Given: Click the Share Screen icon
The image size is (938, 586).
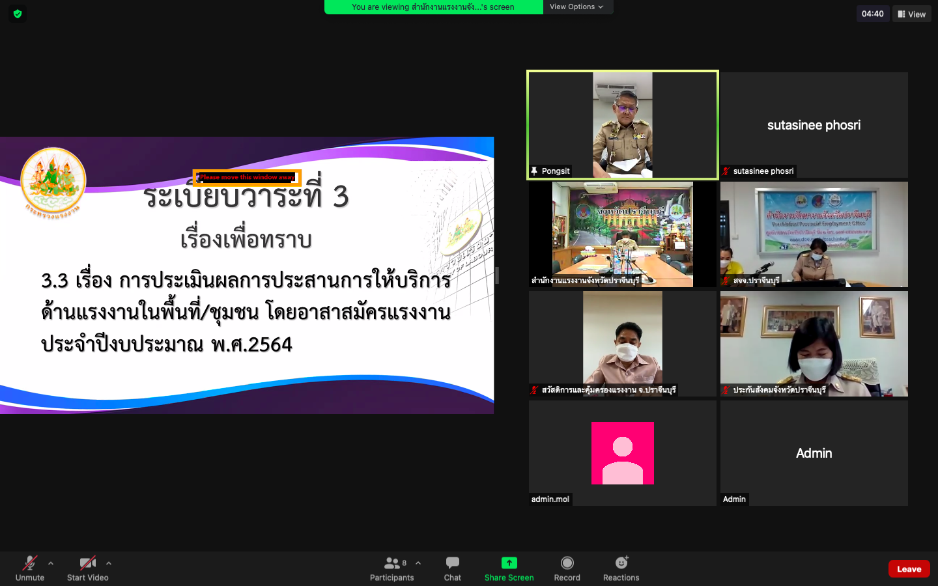Looking at the screenshot, I should coord(509,563).
